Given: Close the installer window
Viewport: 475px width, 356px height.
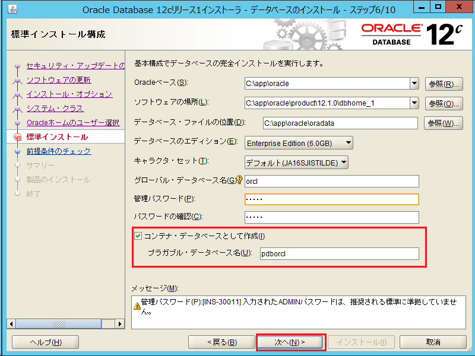Looking at the screenshot, I should (459, 8).
